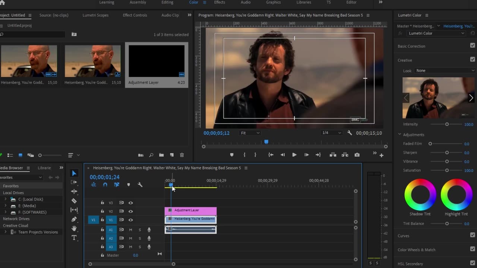Switch project panel to Icon View
Image resolution: width=477 pixels, height=268 pixels.
click(20, 155)
